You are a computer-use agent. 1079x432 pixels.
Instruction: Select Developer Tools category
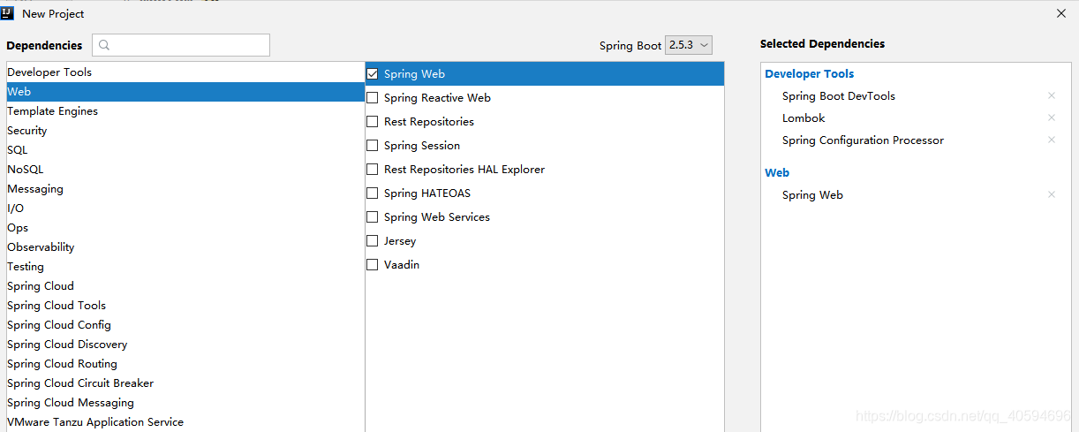tap(185, 72)
